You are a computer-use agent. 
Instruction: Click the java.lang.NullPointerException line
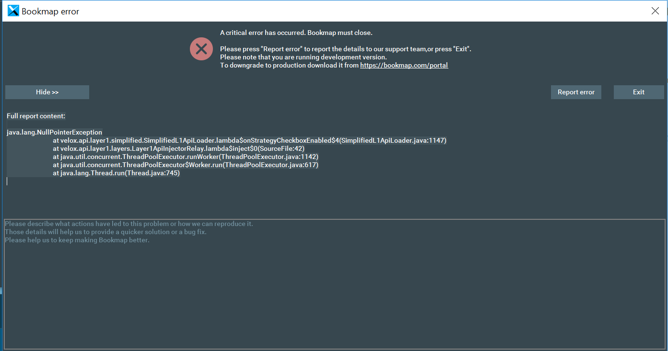[x=55, y=132]
